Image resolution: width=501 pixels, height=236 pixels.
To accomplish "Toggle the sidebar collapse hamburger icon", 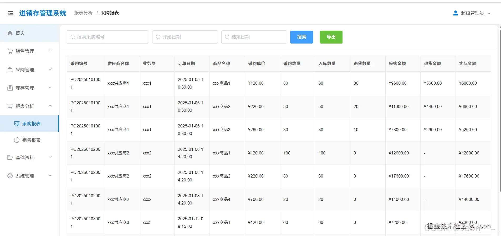I will tap(11, 13).
